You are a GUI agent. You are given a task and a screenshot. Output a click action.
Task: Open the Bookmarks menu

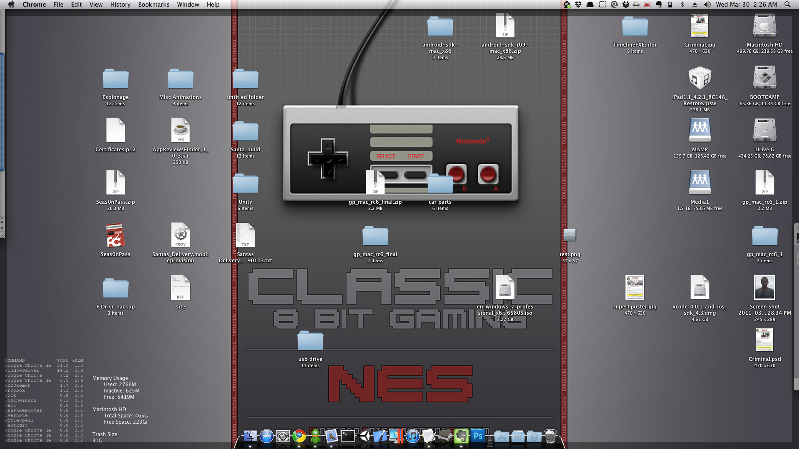tap(154, 5)
